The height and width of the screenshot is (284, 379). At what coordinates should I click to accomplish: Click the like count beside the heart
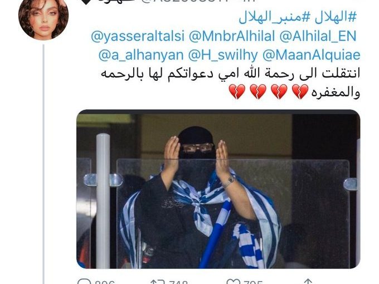[x=253, y=282]
